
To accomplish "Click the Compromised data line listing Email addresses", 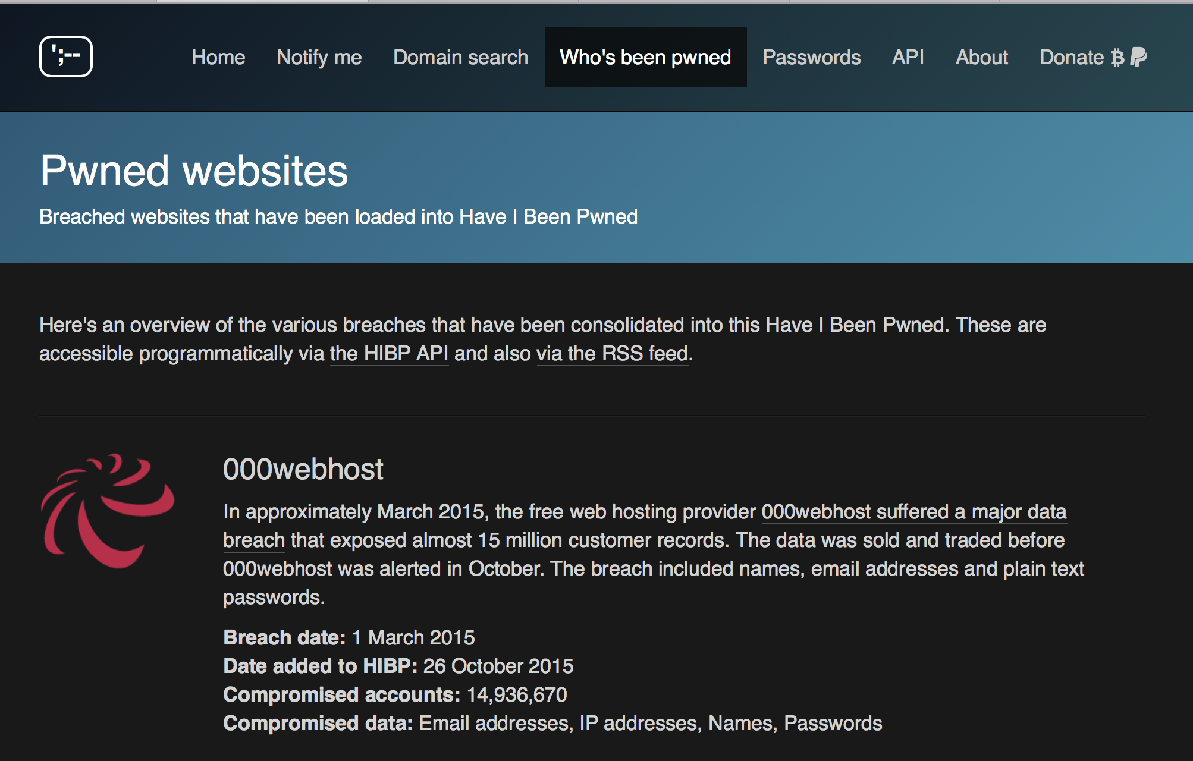I will (x=552, y=723).
